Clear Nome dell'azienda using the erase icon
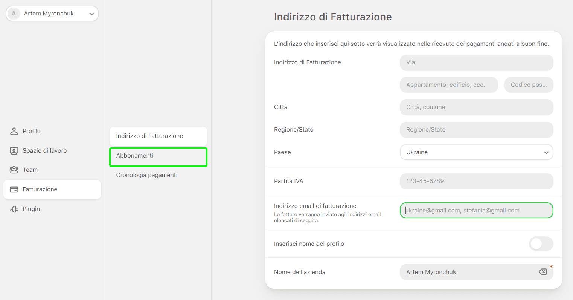573x300 pixels. pyautogui.click(x=542, y=271)
